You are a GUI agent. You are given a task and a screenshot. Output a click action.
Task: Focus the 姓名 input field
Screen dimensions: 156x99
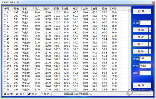point(145,66)
